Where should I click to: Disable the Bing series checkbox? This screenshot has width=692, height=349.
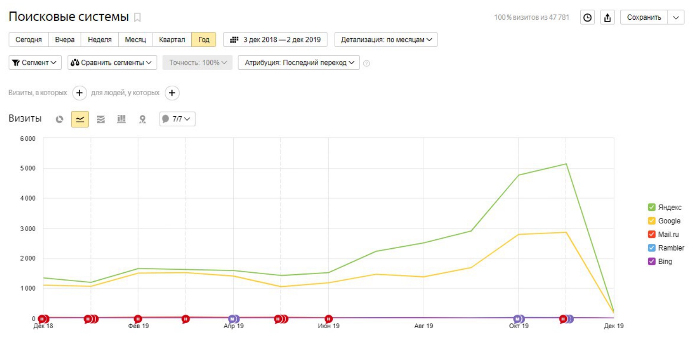pyautogui.click(x=651, y=261)
